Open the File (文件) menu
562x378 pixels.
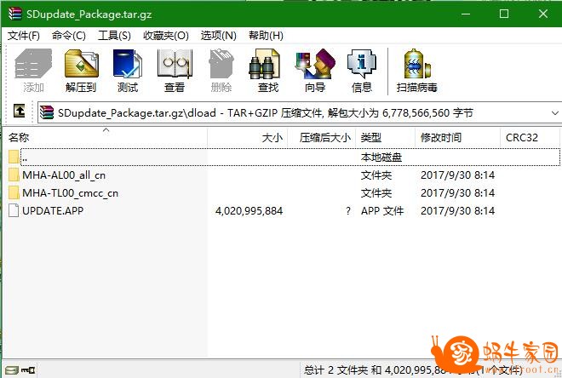24,36
